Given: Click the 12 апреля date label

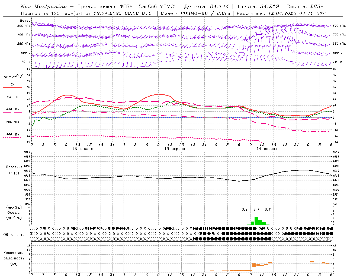Looking at the screenshot, I should pos(82,149).
